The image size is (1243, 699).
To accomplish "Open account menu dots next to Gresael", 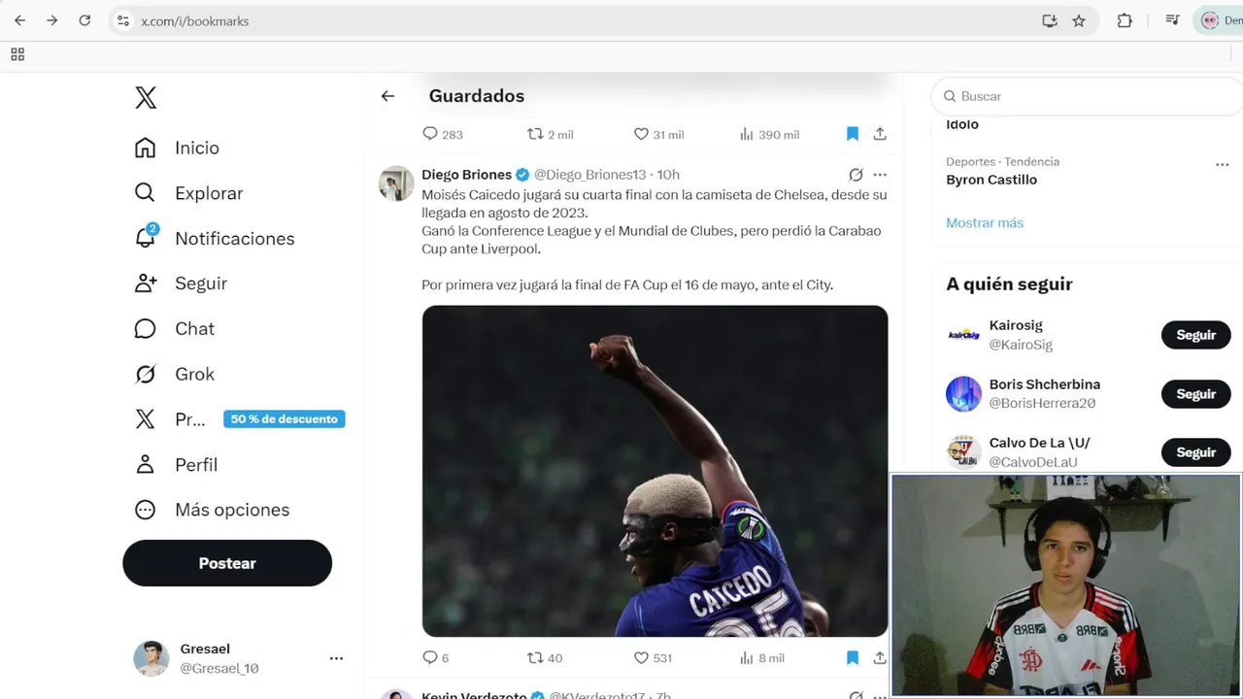I will click(336, 658).
